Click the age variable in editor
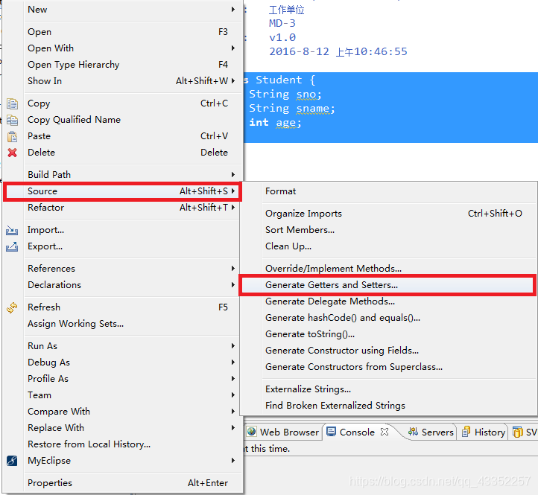The image size is (538, 495). point(286,123)
